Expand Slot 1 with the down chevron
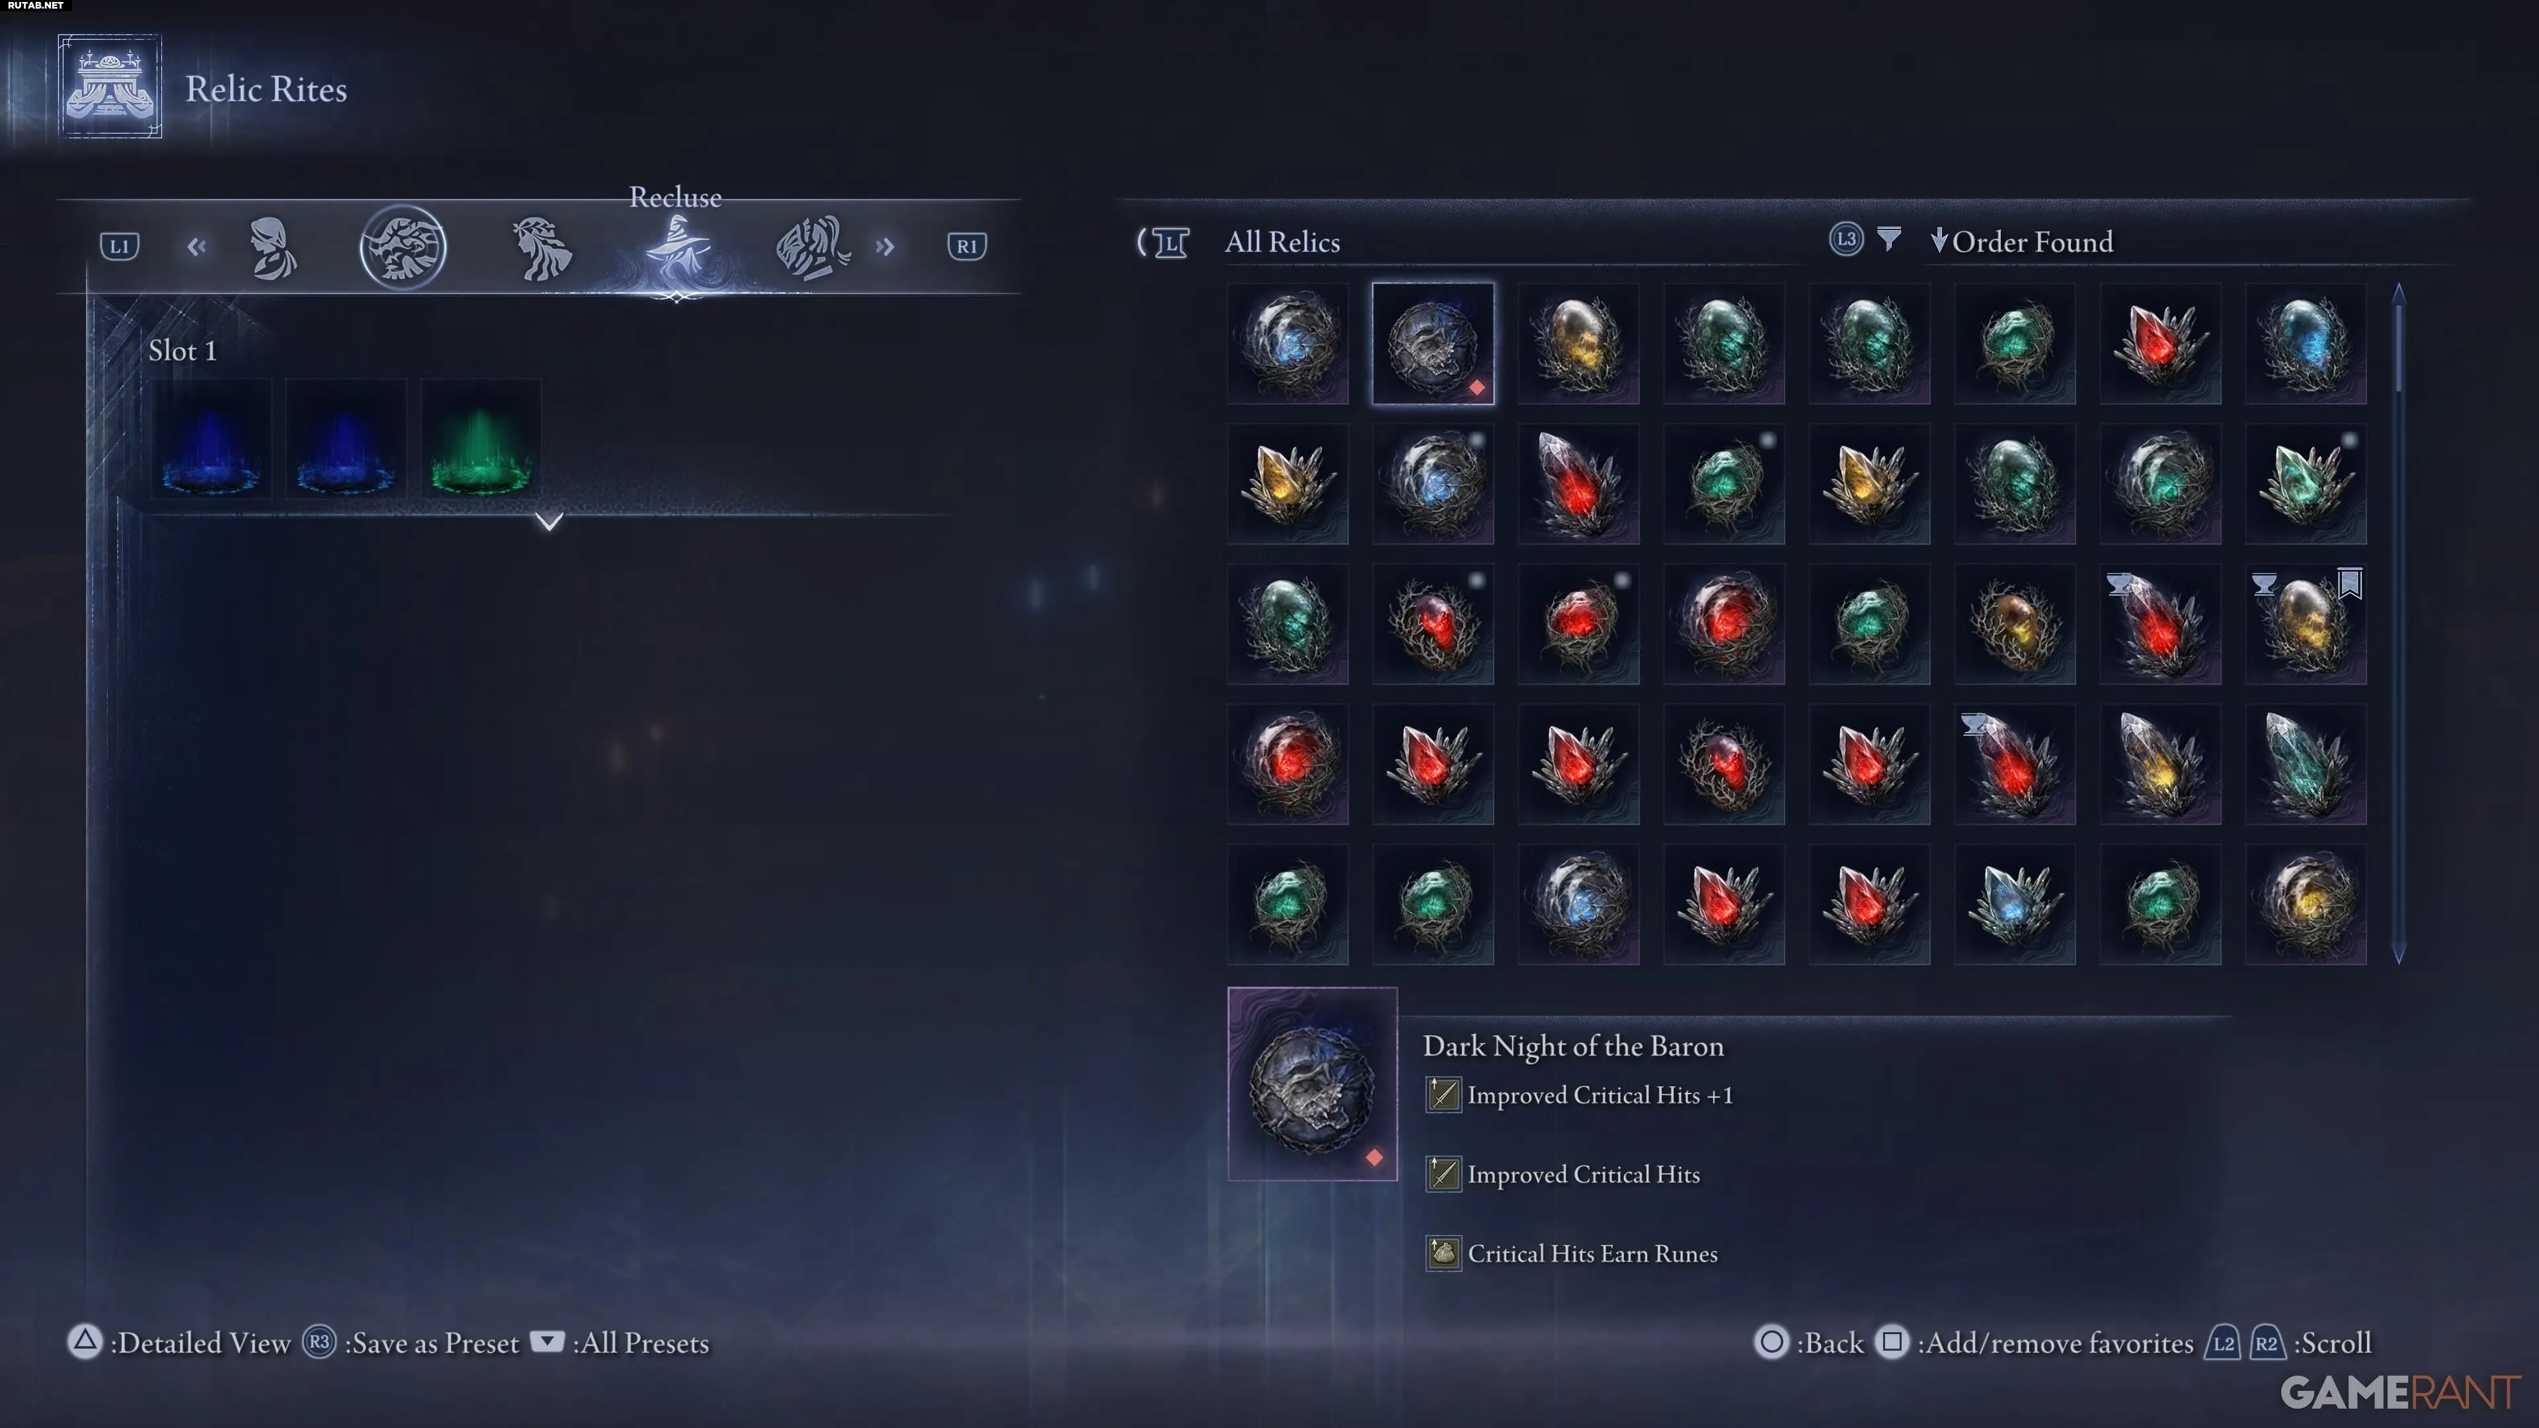 click(x=549, y=520)
